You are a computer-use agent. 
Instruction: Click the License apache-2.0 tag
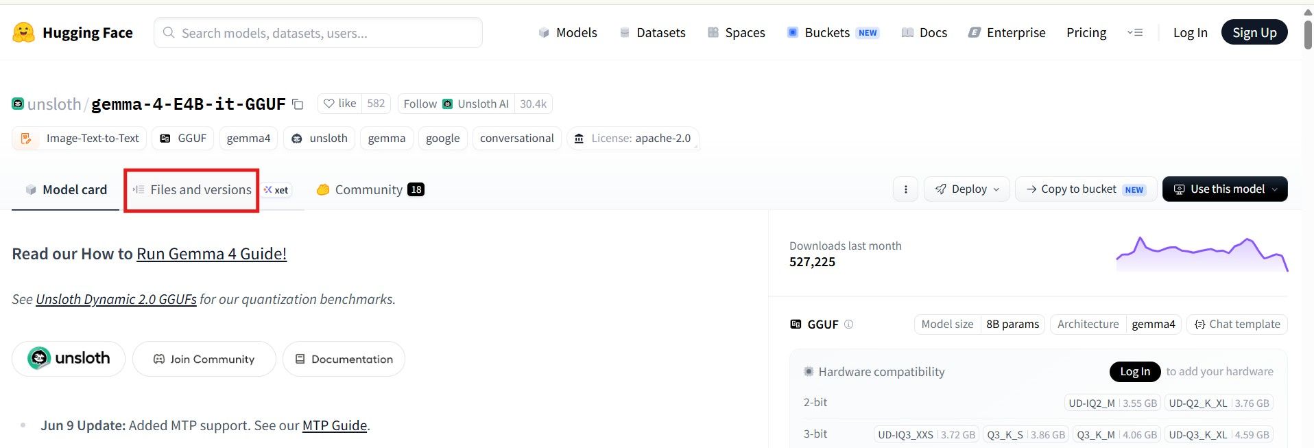click(x=633, y=138)
